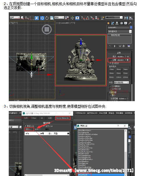Click the Configure Modifier Sets icon

click(x=129, y=46)
